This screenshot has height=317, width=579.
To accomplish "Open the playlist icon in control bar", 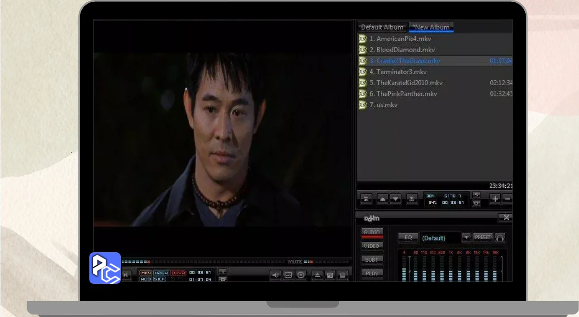I will (x=342, y=275).
